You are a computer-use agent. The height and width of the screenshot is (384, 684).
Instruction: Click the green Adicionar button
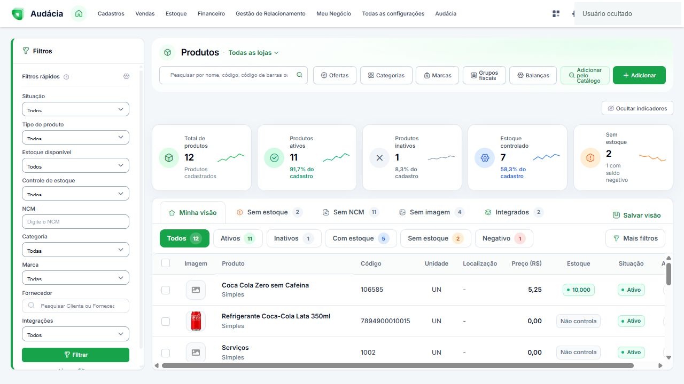639,75
